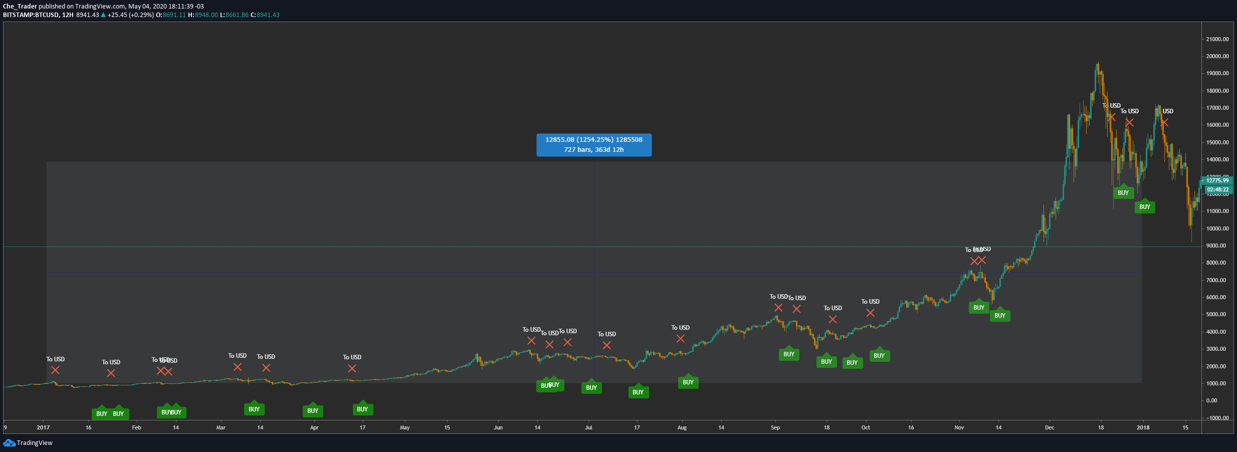Viewport: 1237px width, 452px height.
Task: Click the Nov label on the time axis
Action: pyautogui.click(x=959, y=427)
